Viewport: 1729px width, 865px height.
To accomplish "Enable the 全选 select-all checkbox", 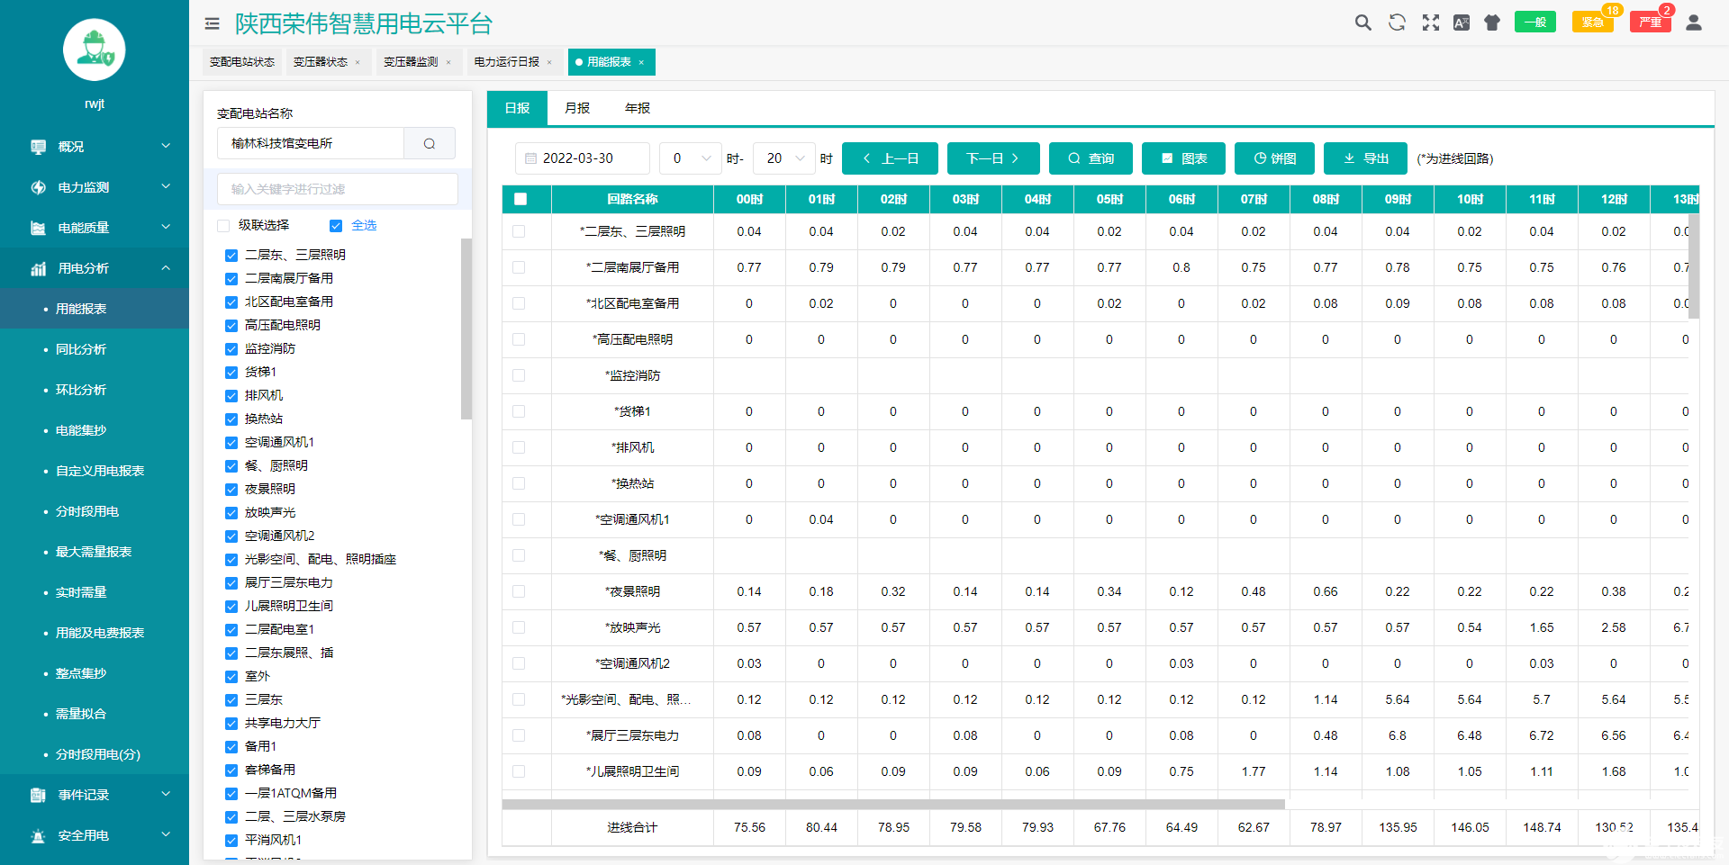I will [337, 225].
